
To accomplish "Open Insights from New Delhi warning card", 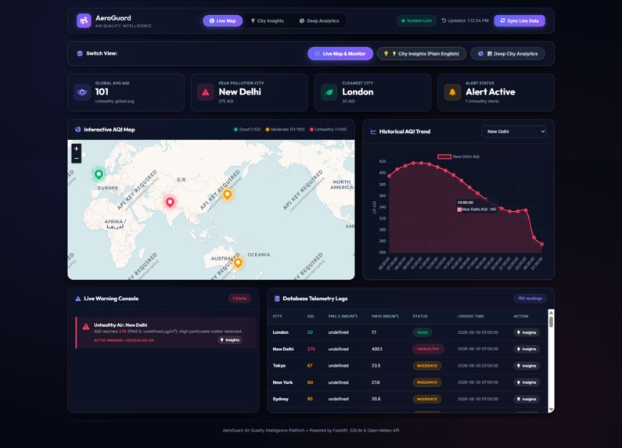I will [230, 340].
